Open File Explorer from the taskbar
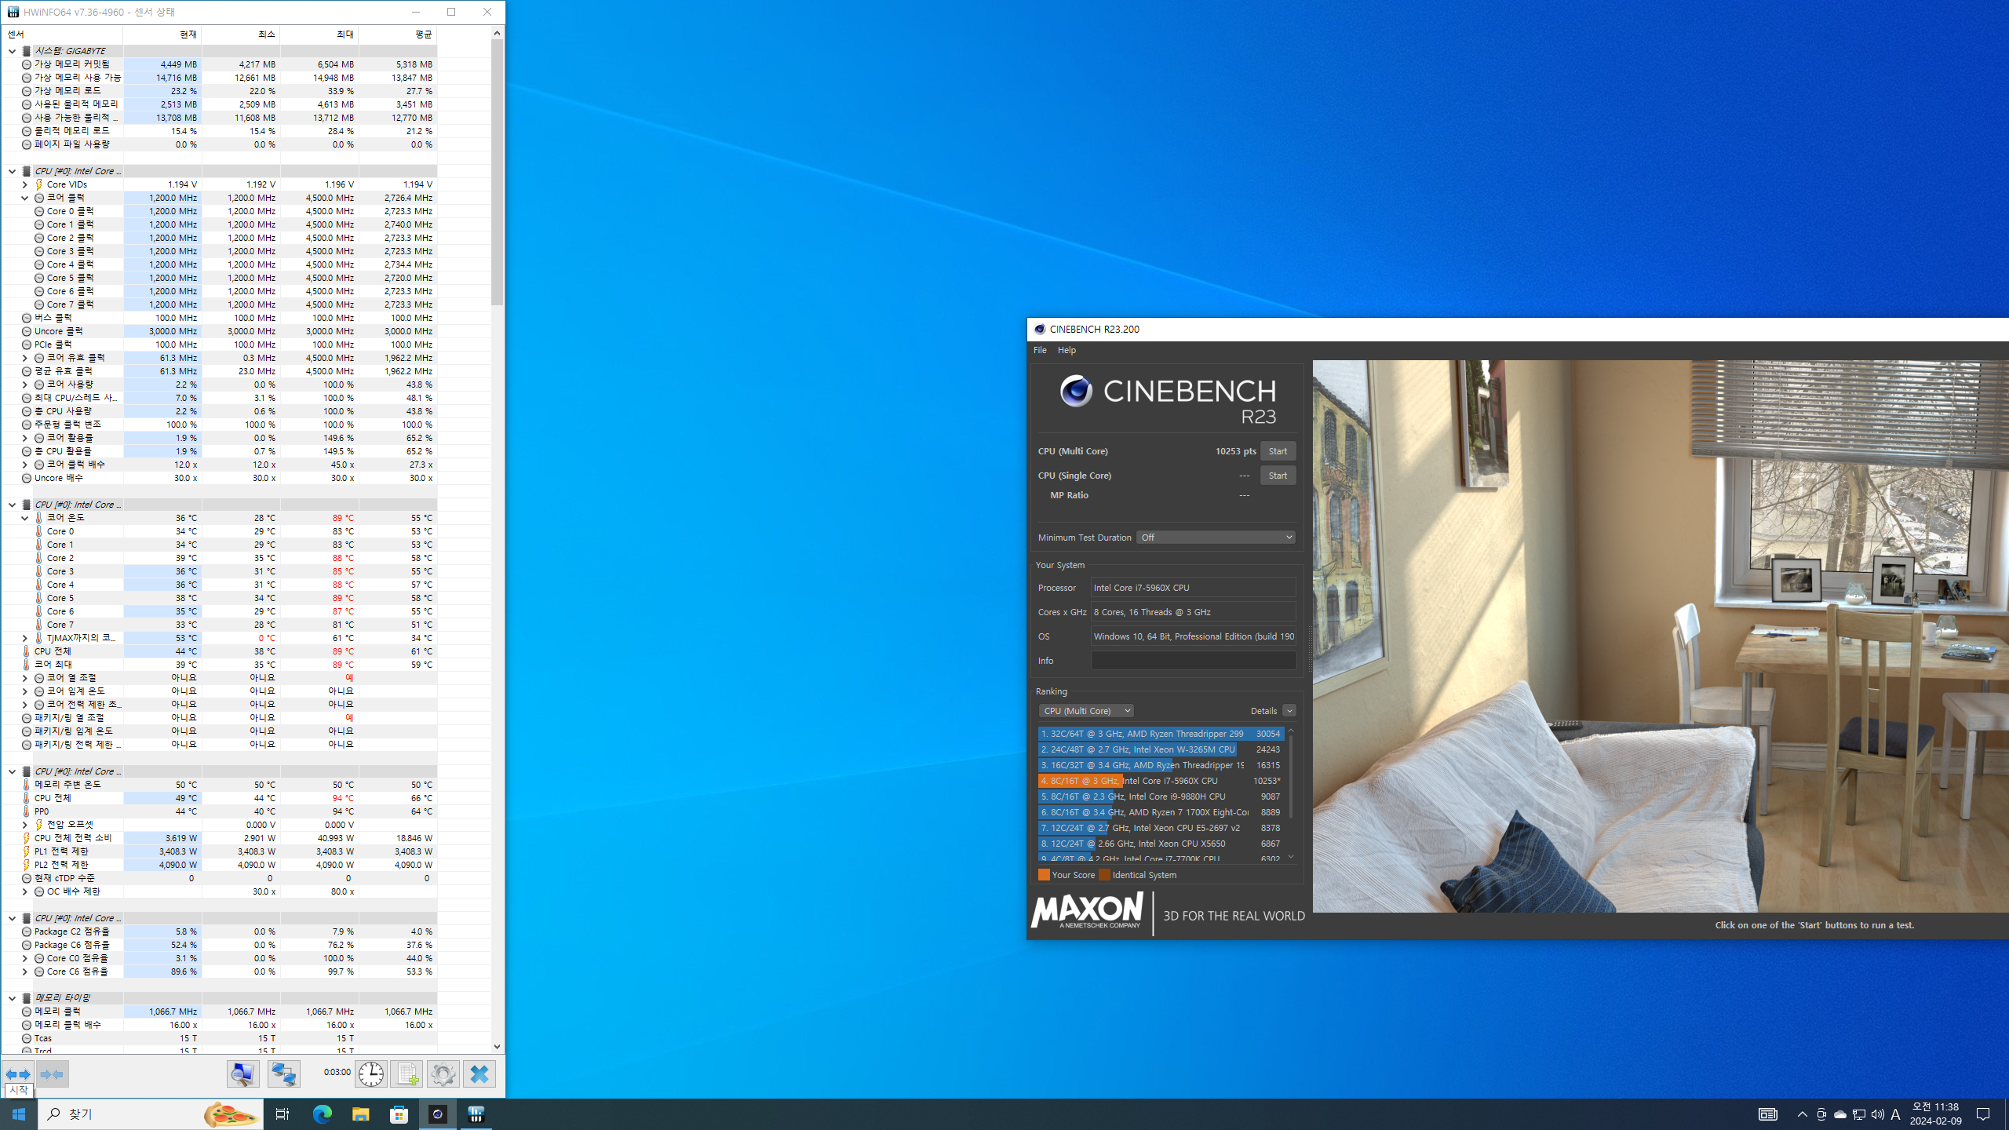This screenshot has height=1130, width=2009. 360,1114
